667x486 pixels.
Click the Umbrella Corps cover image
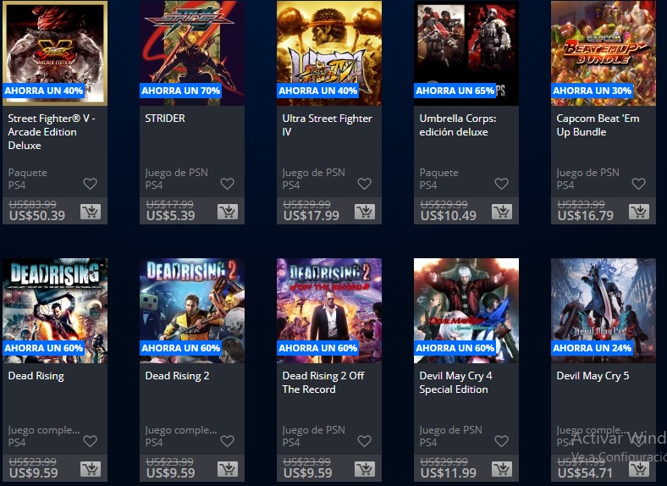[466, 53]
